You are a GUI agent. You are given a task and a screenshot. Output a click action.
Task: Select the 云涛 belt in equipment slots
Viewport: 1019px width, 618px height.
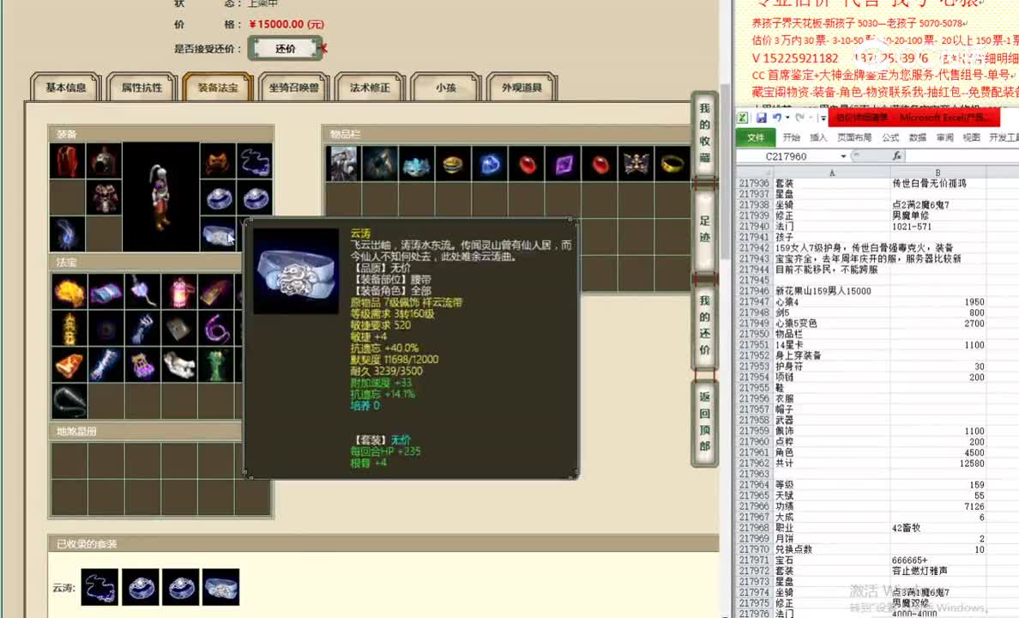218,234
